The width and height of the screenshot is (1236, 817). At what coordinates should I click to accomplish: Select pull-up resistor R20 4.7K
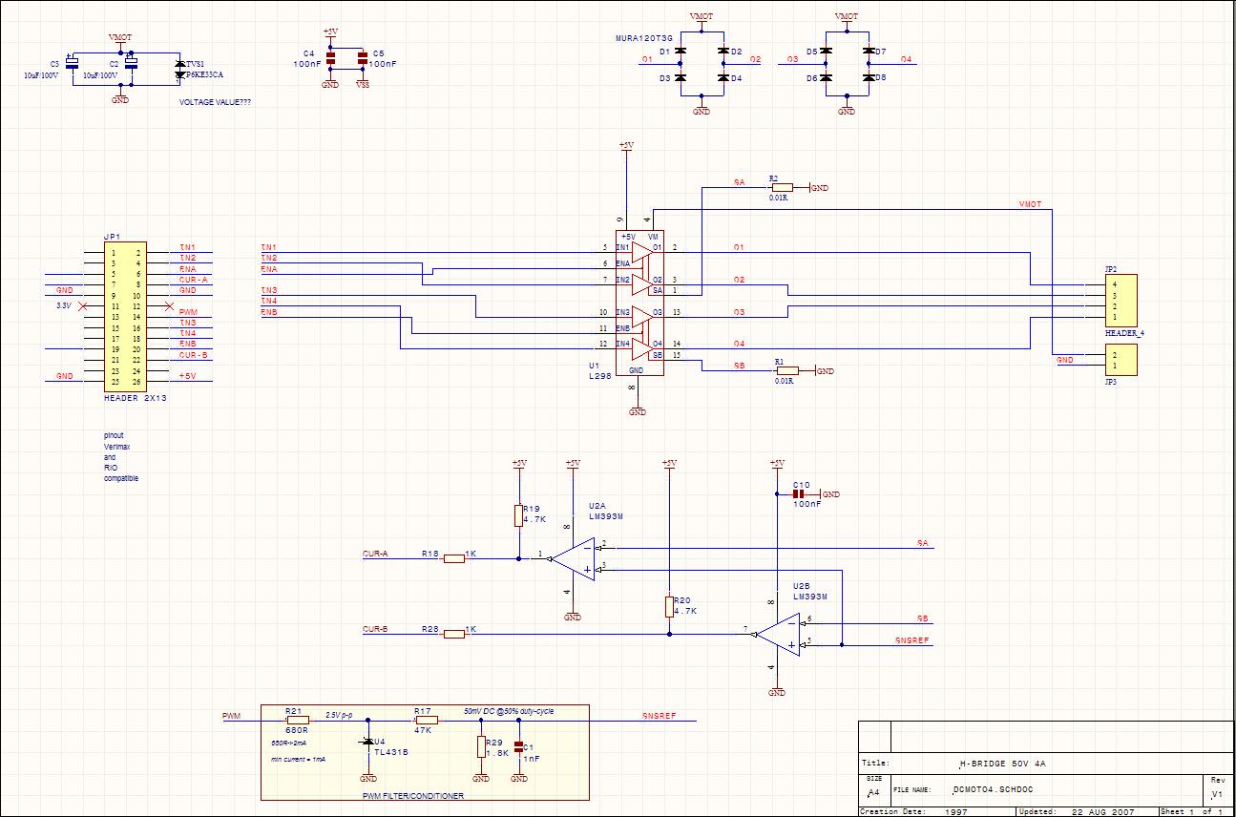668,606
